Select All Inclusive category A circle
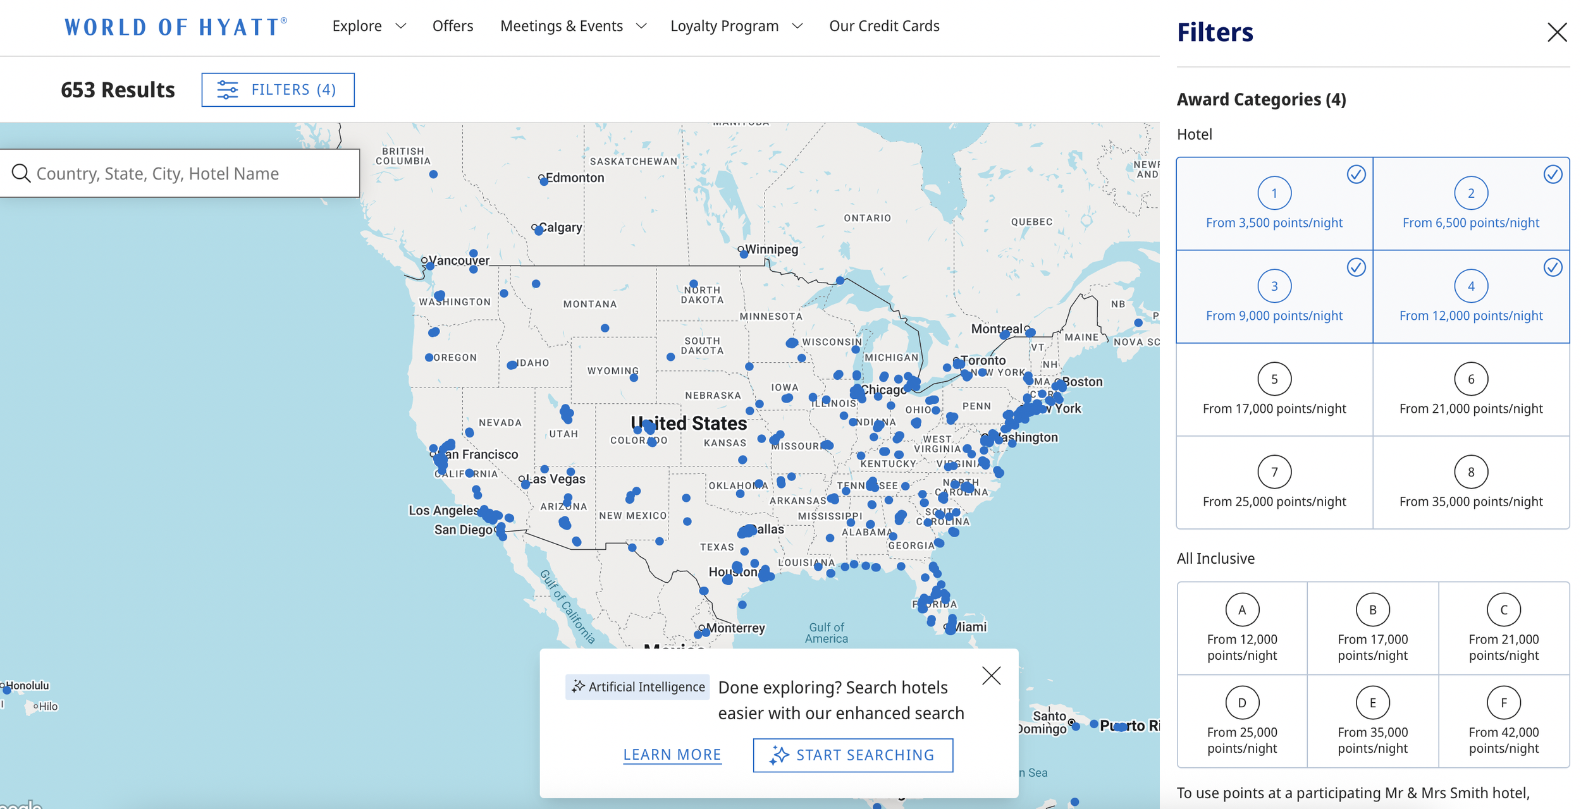This screenshot has width=1581, height=809. click(1241, 610)
